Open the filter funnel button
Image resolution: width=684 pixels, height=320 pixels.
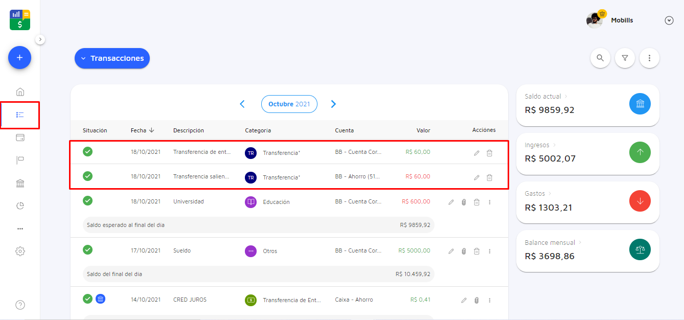tap(625, 58)
